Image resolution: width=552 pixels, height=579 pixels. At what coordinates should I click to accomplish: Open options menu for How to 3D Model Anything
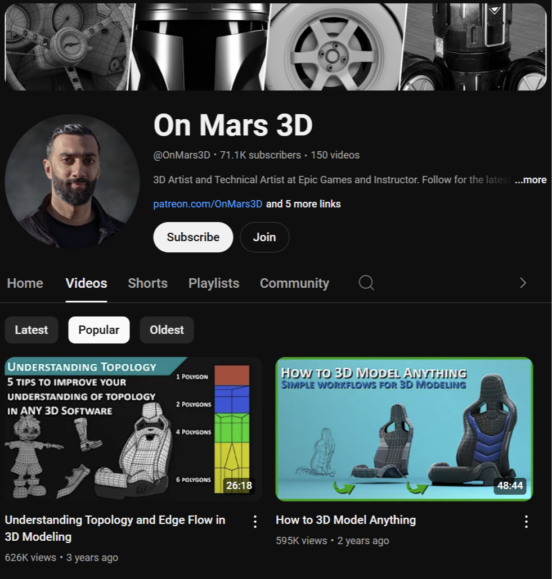[526, 522]
